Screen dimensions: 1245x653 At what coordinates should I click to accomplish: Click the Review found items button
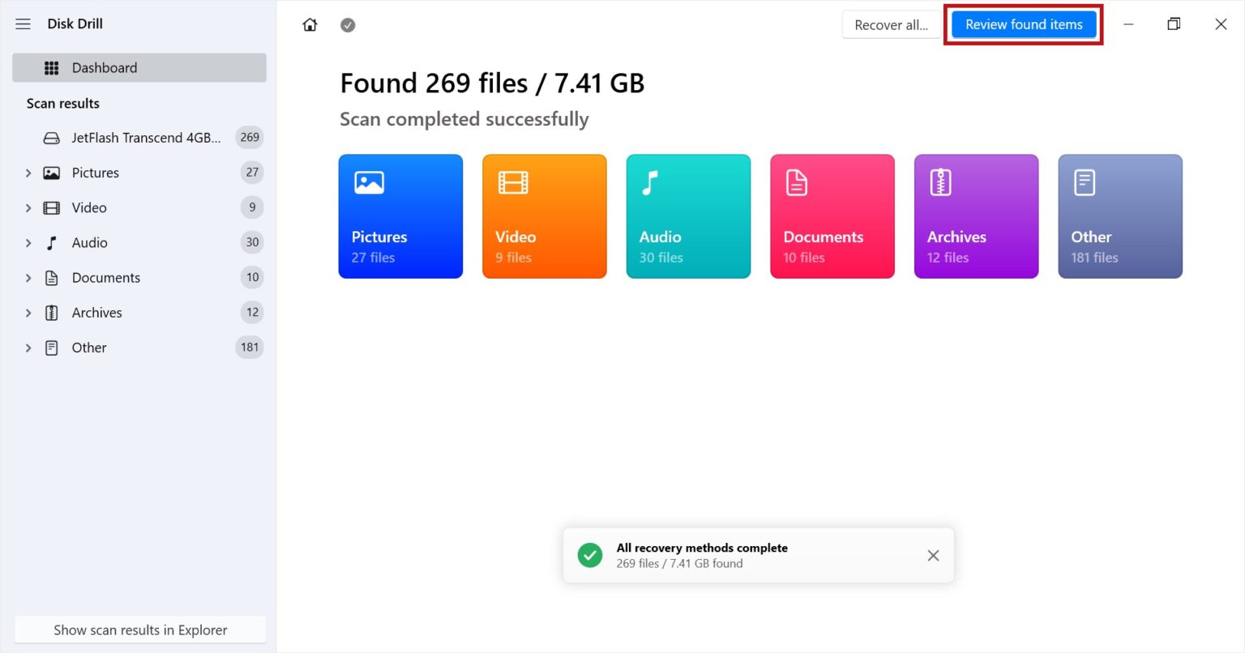pyautogui.click(x=1023, y=24)
